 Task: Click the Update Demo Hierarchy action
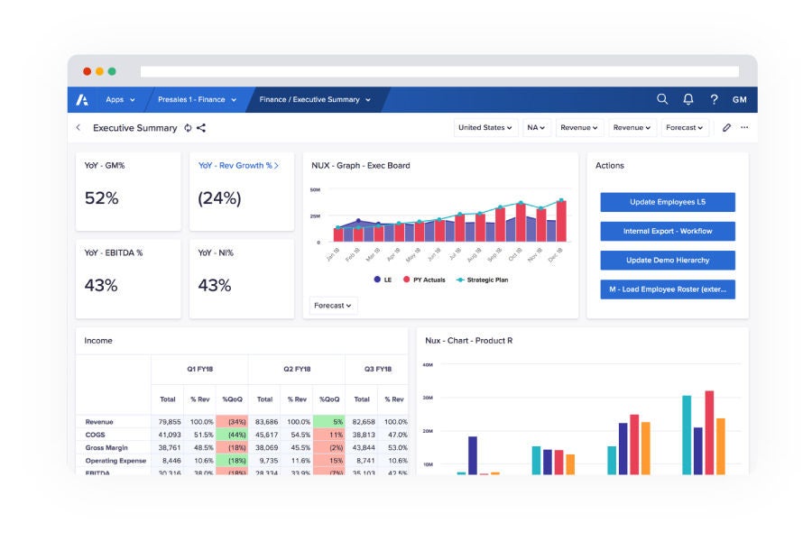(x=668, y=260)
